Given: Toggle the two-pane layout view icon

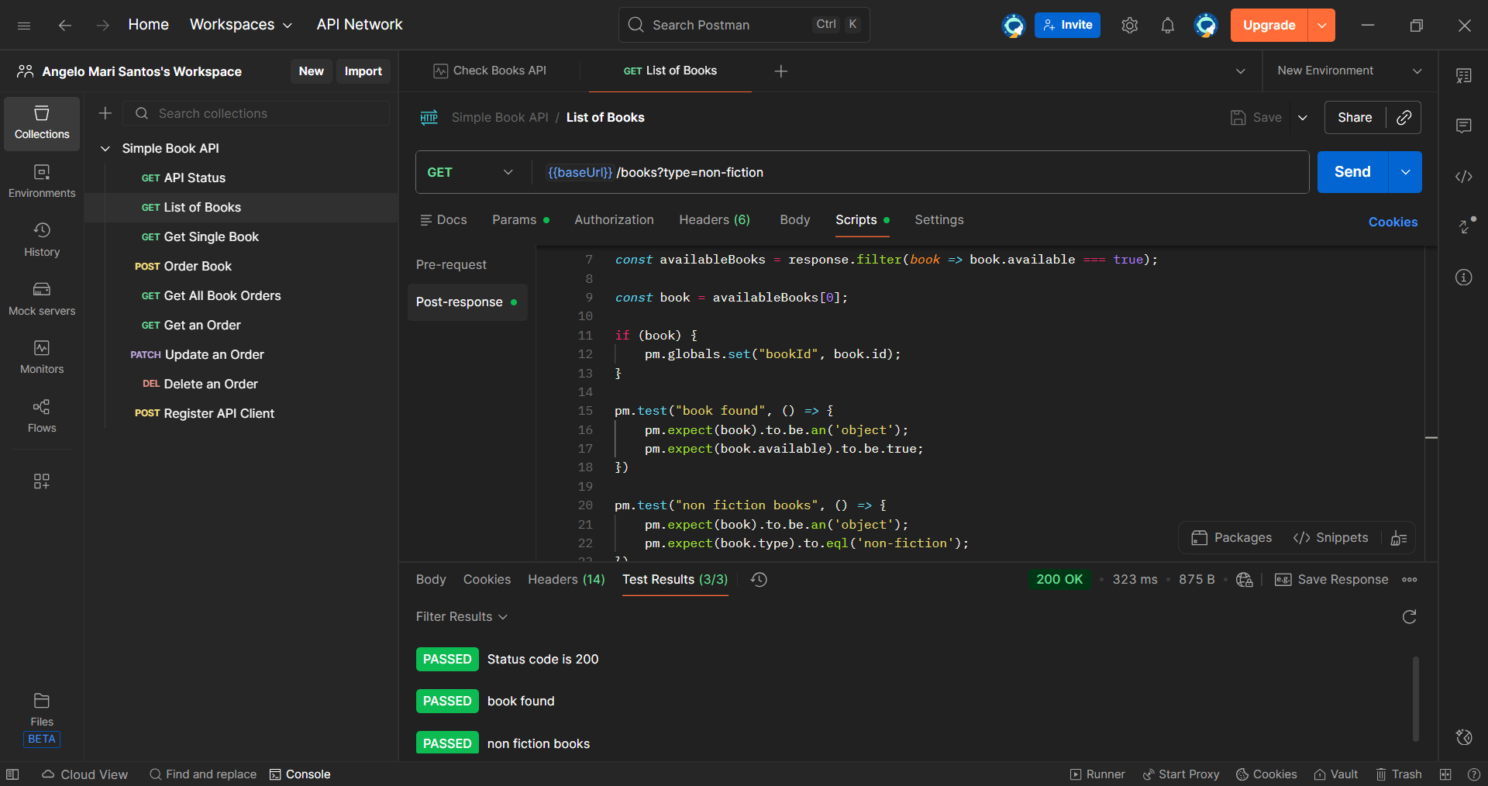Looking at the screenshot, I should pyautogui.click(x=1445, y=774).
